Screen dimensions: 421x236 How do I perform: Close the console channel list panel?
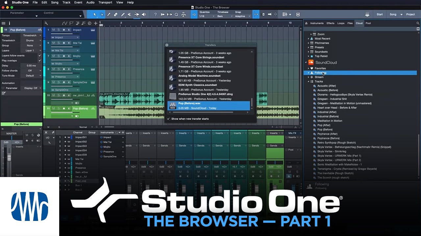point(46,132)
